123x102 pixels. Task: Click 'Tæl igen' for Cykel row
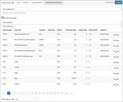pos(116,63)
